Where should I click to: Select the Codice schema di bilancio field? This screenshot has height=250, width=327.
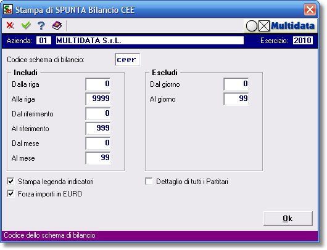click(x=128, y=60)
